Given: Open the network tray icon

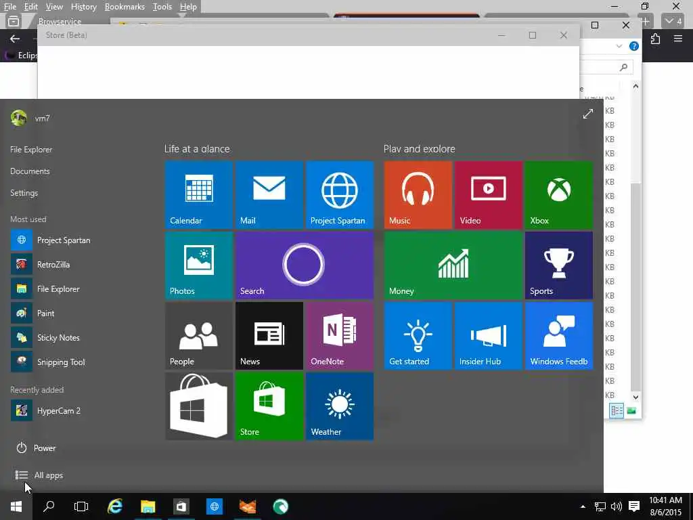Looking at the screenshot, I should 600,506.
